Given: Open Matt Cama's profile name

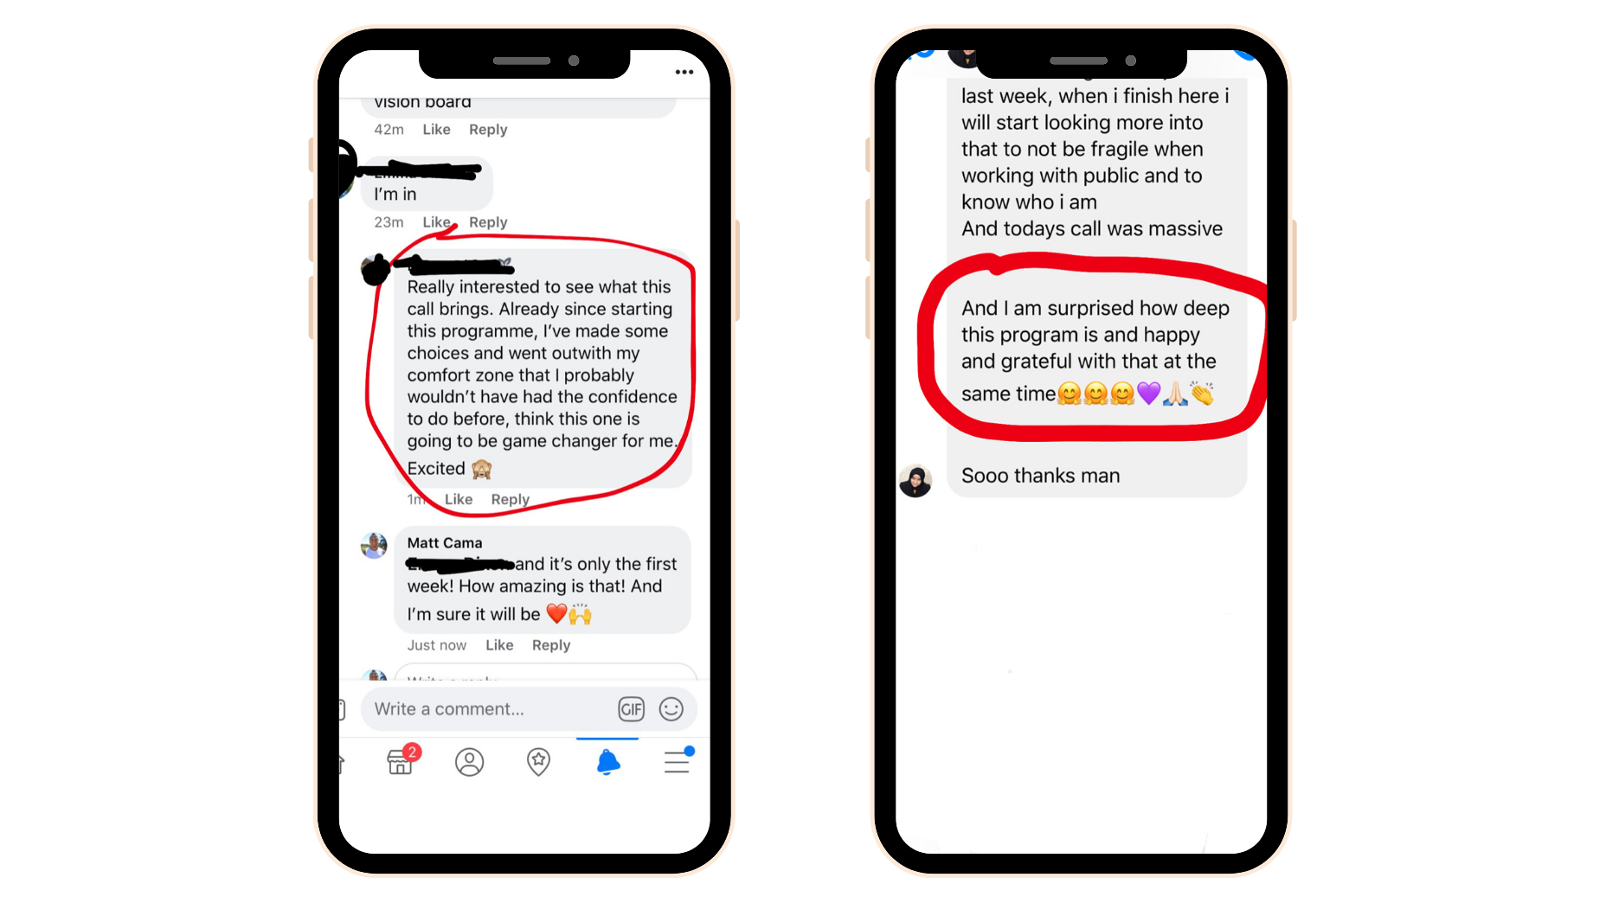Looking at the screenshot, I should [x=445, y=543].
